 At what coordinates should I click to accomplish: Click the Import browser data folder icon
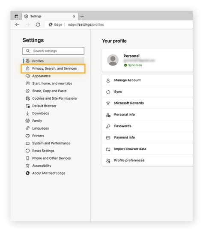108,149
